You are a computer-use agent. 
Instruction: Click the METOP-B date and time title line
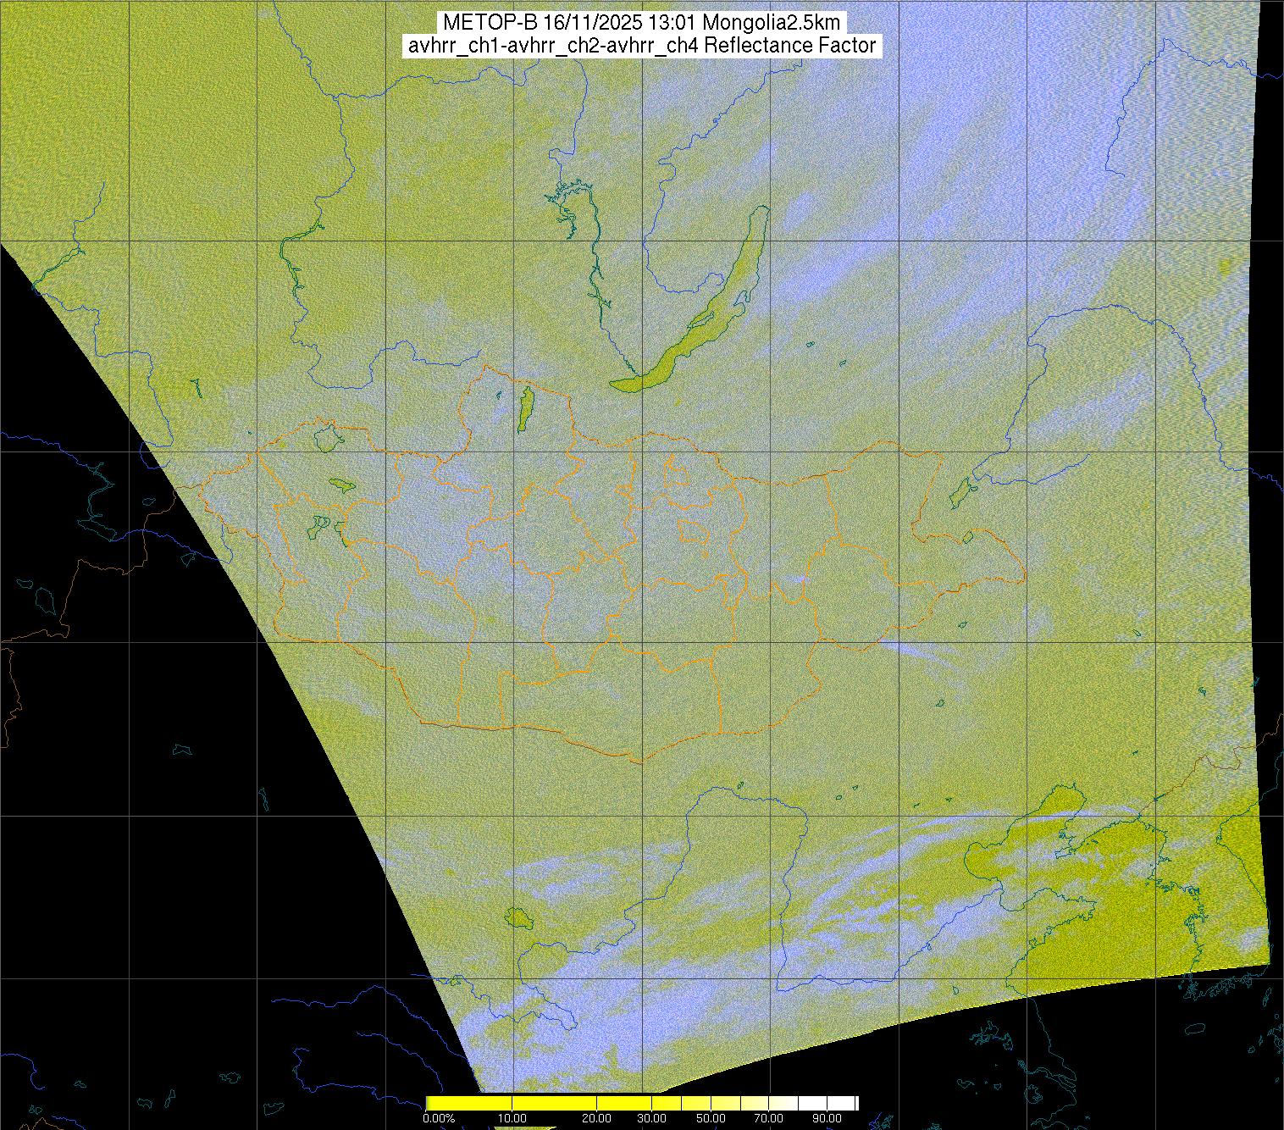[641, 23]
